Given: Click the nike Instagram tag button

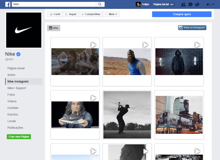Looking at the screenshot, I should point(54,28).
